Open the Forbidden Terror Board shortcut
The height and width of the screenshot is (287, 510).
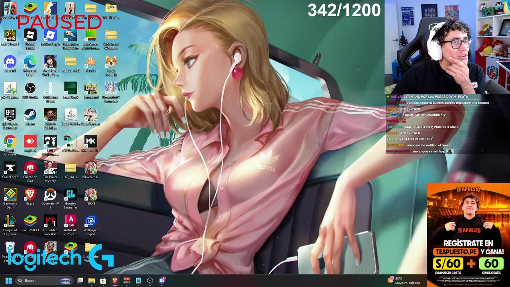pos(50,225)
